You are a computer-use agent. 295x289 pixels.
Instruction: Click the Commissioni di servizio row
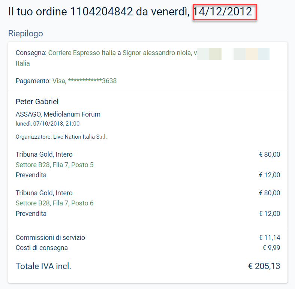[x=148, y=238]
